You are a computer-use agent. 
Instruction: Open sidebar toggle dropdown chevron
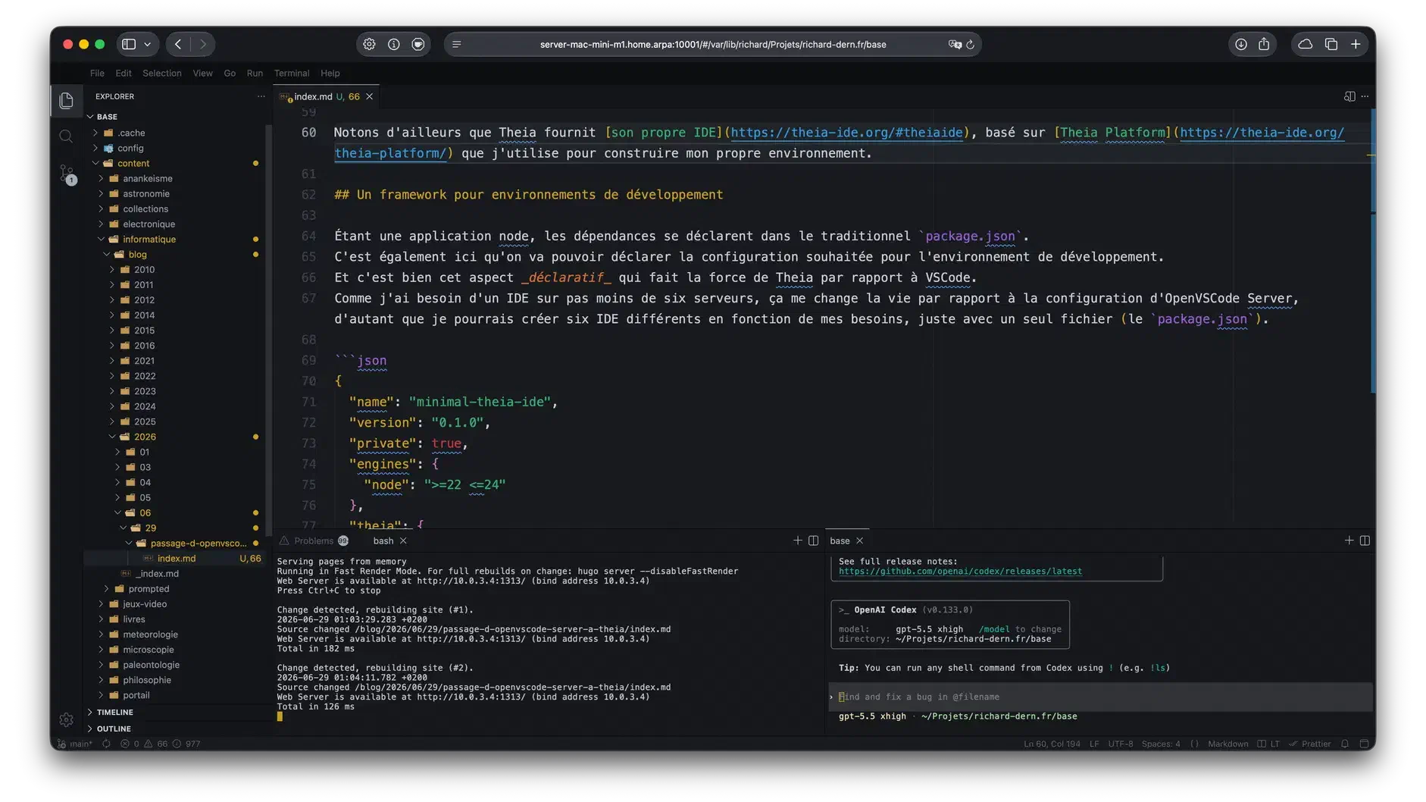point(147,44)
